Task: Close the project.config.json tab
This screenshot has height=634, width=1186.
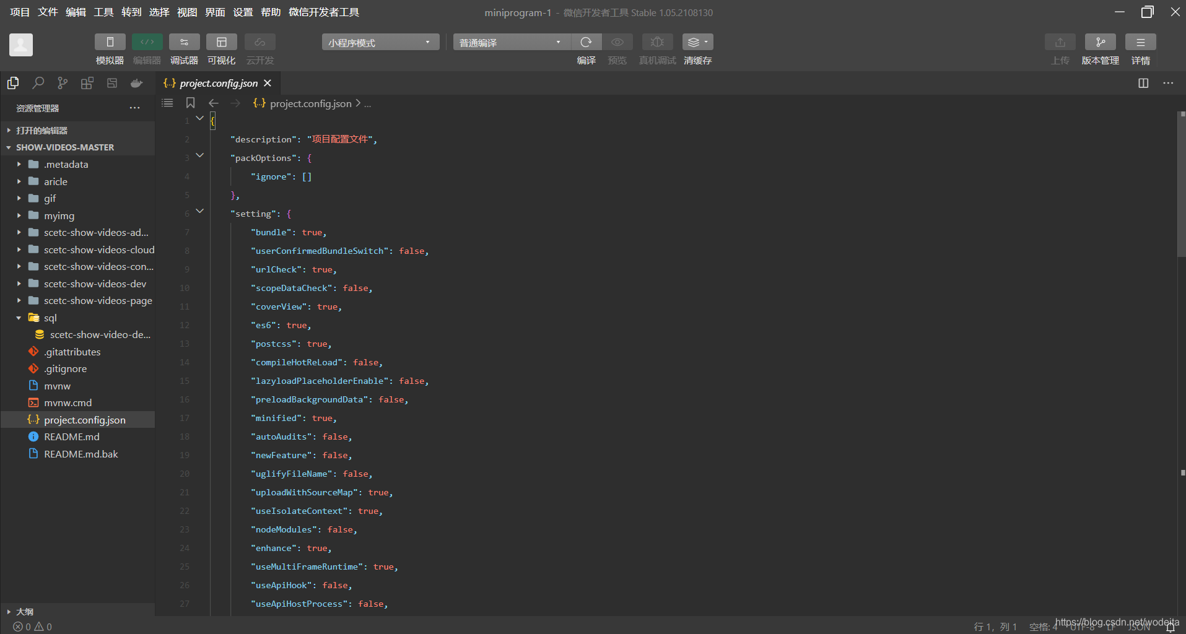Action: click(268, 83)
